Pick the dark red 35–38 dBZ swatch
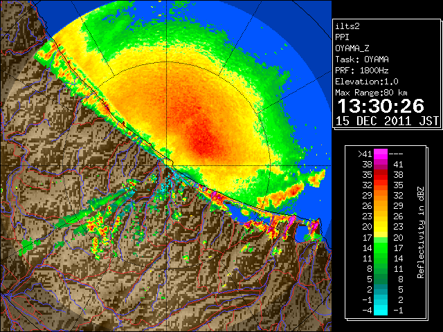This screenshot has width=443, height=332. tap(381, 175)
